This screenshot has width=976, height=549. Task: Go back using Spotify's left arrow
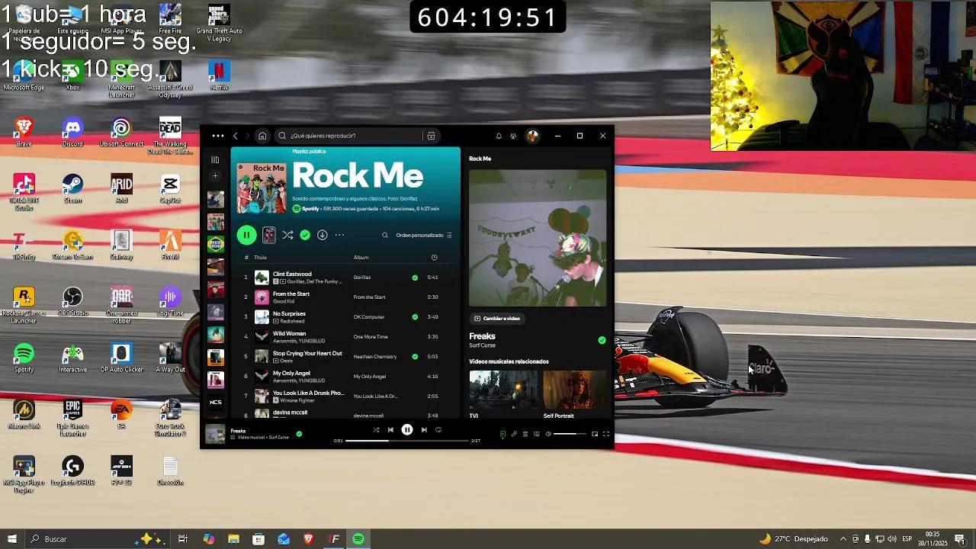tap(236, 136)
